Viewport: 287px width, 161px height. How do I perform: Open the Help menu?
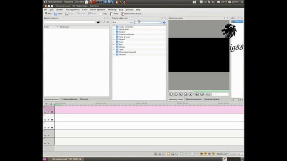(138, 10)
